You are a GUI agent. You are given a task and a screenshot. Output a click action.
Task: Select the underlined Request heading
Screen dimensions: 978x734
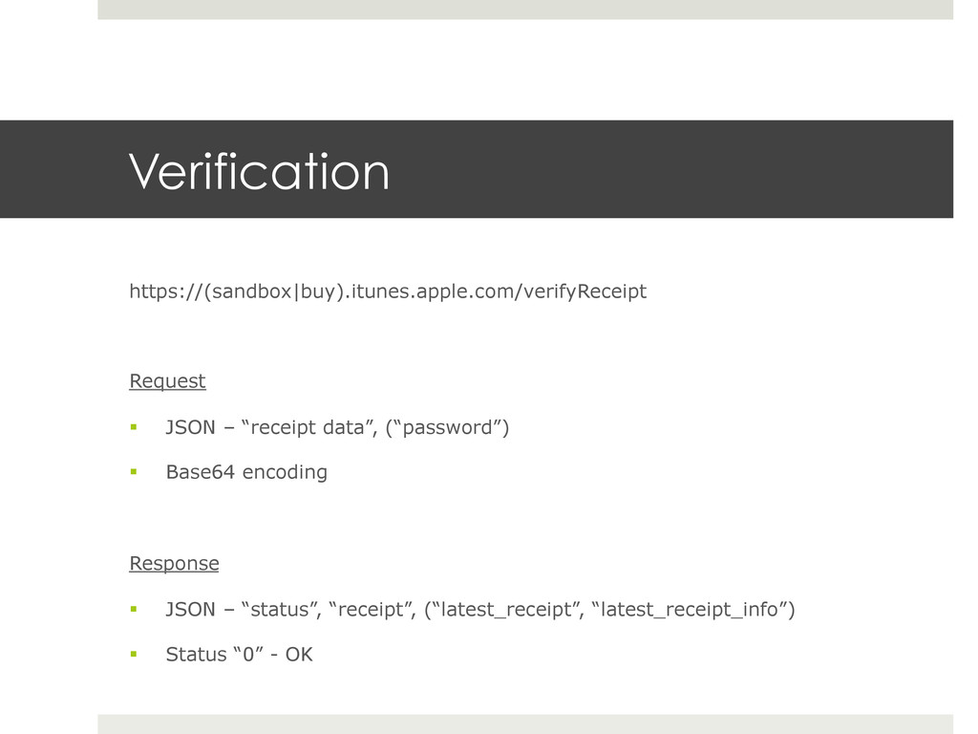[x=167, y=380]
